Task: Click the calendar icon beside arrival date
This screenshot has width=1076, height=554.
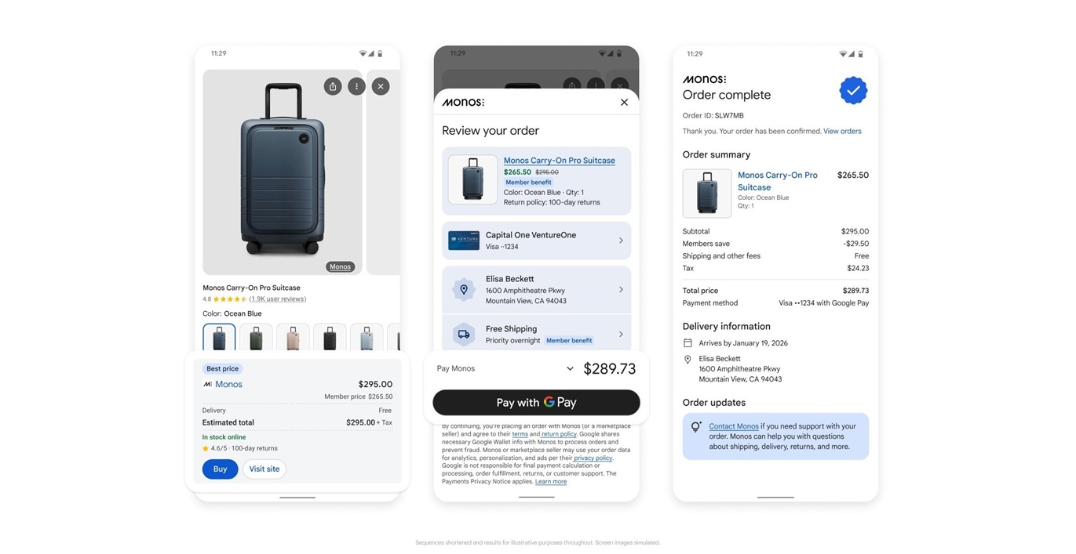Action: [x=688, y=343]
